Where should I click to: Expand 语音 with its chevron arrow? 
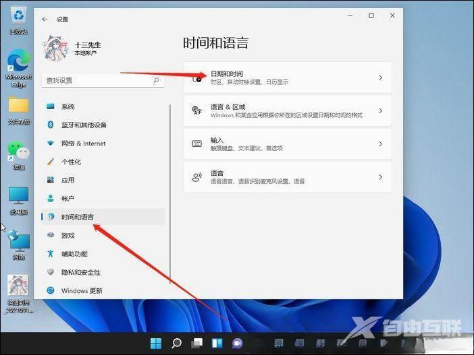click(x=381, y=177)
